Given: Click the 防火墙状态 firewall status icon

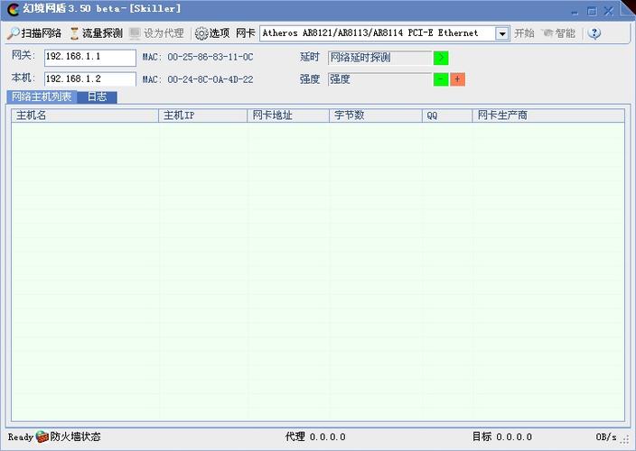Looking at the screenshot, I should pyautogui.click(x=42, y=437).
